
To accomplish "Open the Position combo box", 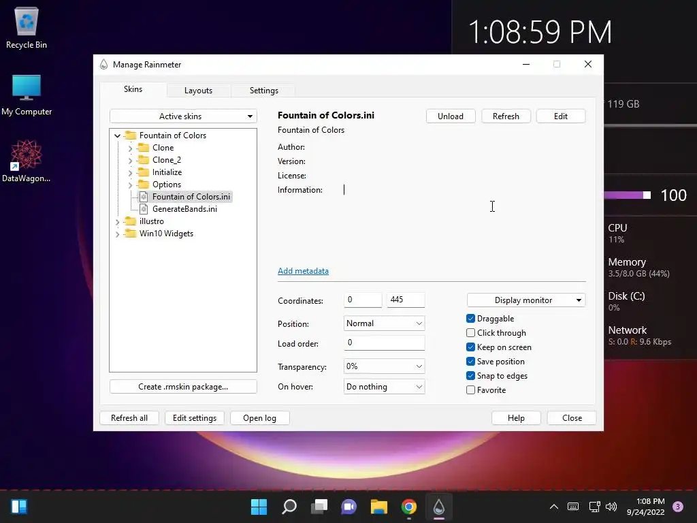I will pyautogui.click(x=384, y=323).
